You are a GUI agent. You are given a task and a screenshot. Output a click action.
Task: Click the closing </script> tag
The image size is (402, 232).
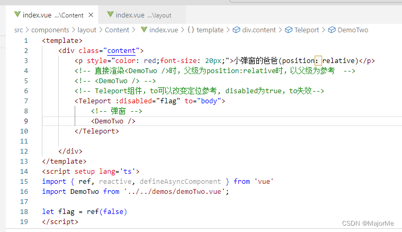pyautogui.click(x=60, y=221)
